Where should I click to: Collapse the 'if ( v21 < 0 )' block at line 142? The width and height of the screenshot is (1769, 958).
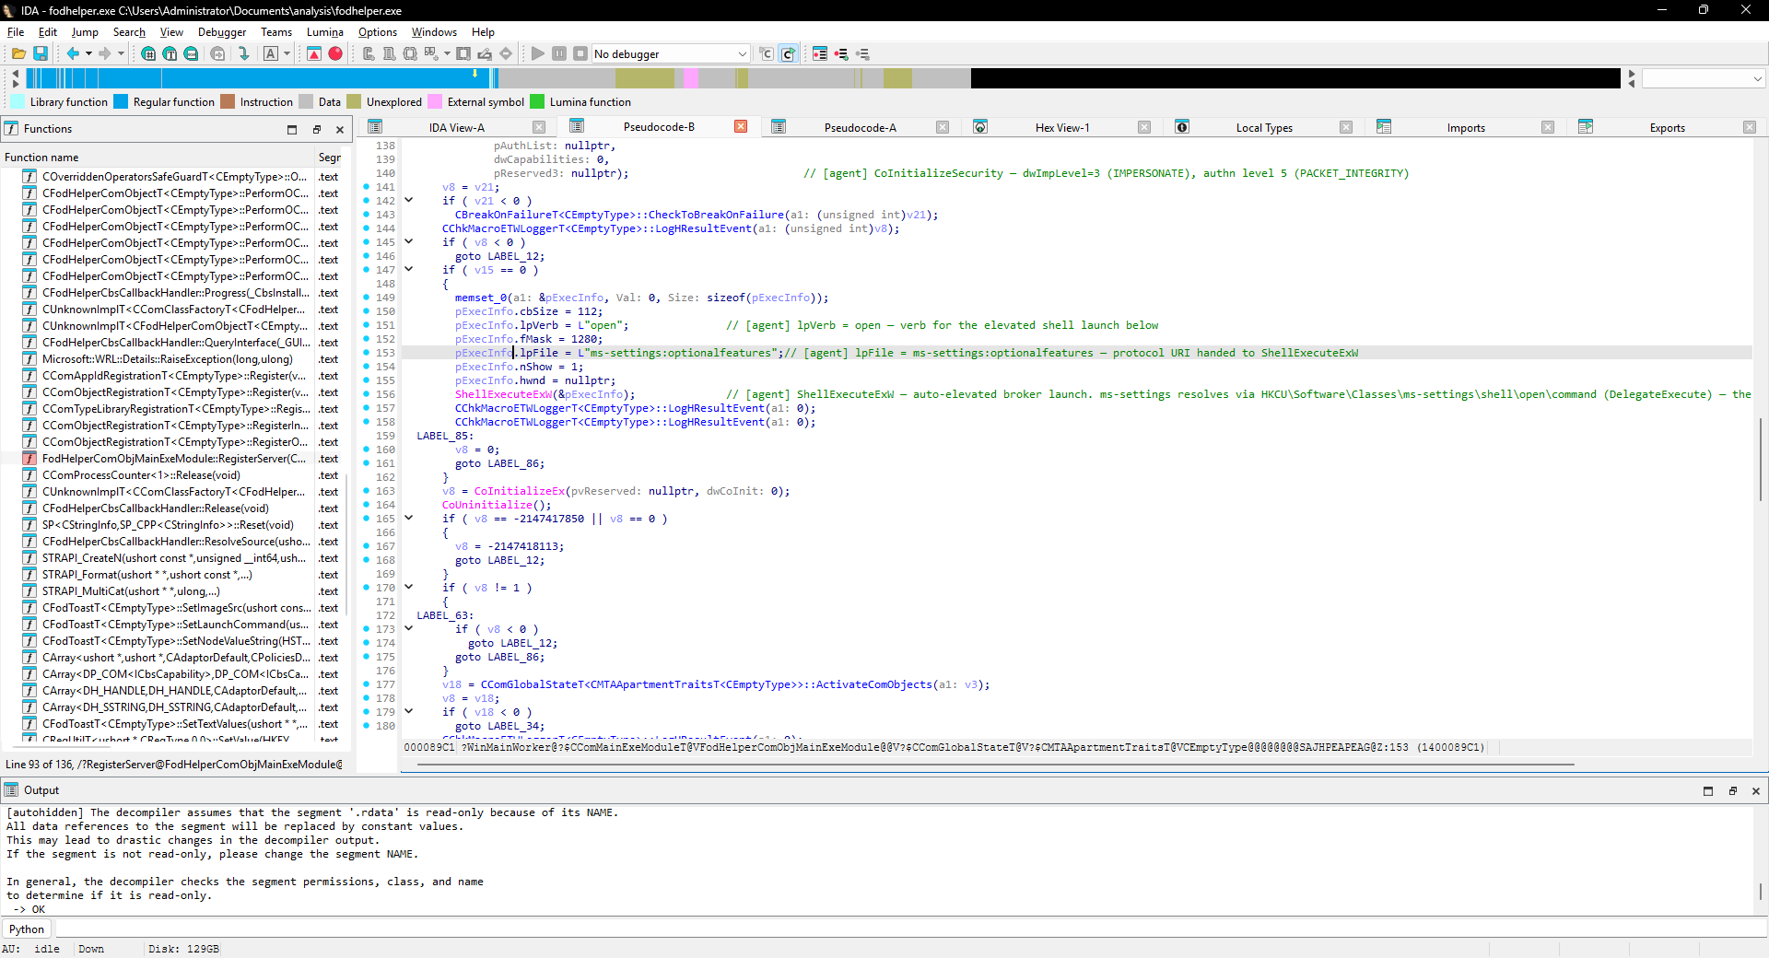coord(409,200)
